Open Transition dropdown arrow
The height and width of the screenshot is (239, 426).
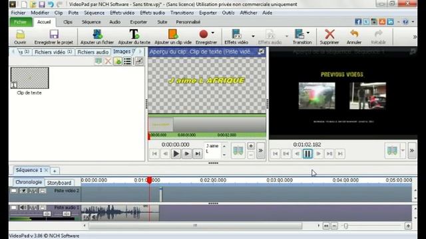[x=308, y=33]
